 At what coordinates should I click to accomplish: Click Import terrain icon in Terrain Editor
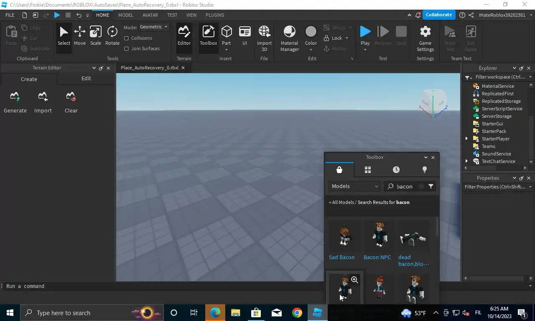[x=43, y=102]
